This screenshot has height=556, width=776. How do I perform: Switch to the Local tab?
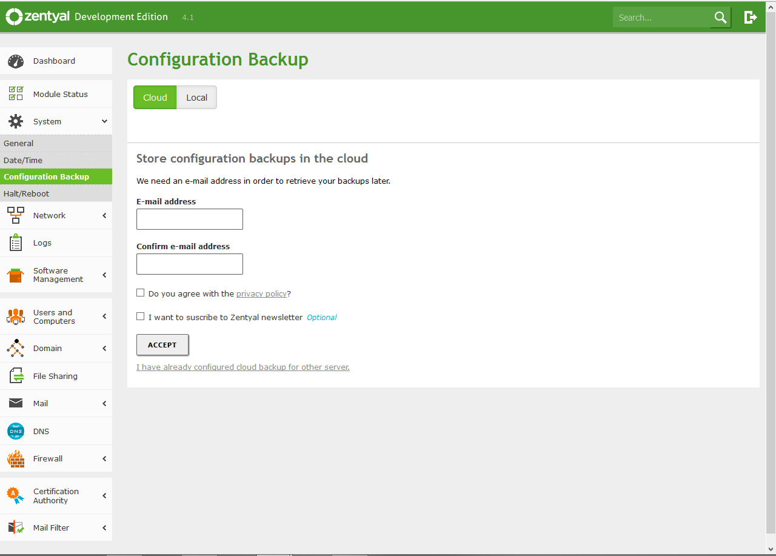pos(196,98)
